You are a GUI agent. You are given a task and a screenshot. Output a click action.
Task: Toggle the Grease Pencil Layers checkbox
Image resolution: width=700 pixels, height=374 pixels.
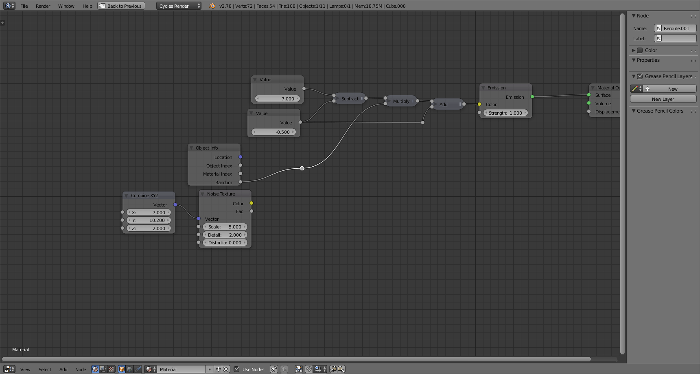(640, 76)
